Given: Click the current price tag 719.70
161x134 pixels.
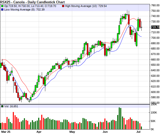Looking at the screenshot, I should point(155,27).
